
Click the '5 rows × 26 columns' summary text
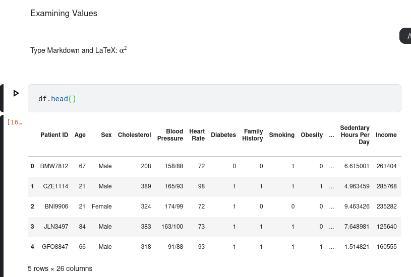60,268
